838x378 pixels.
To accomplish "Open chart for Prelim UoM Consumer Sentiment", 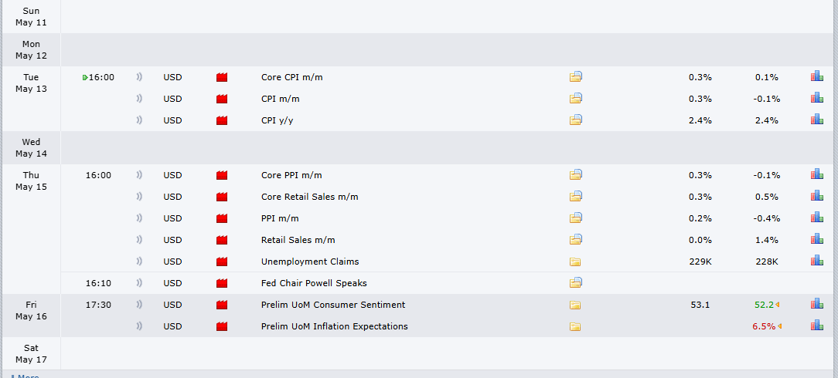I will click(816, 304).
